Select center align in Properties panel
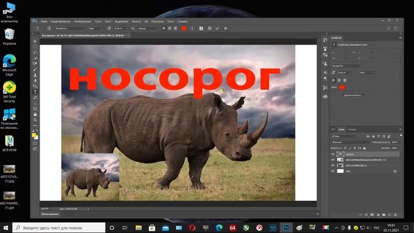Viewport: 414px width, 233px height. (x=339, y=80)
